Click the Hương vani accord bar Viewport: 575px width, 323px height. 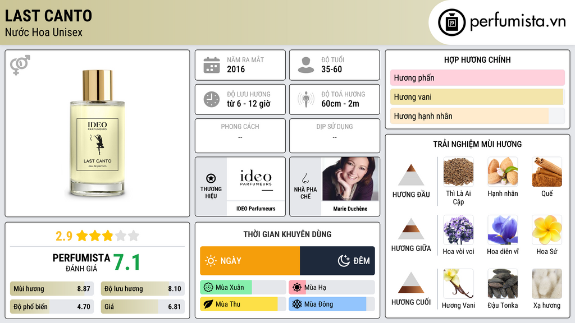tap(477, 96)
